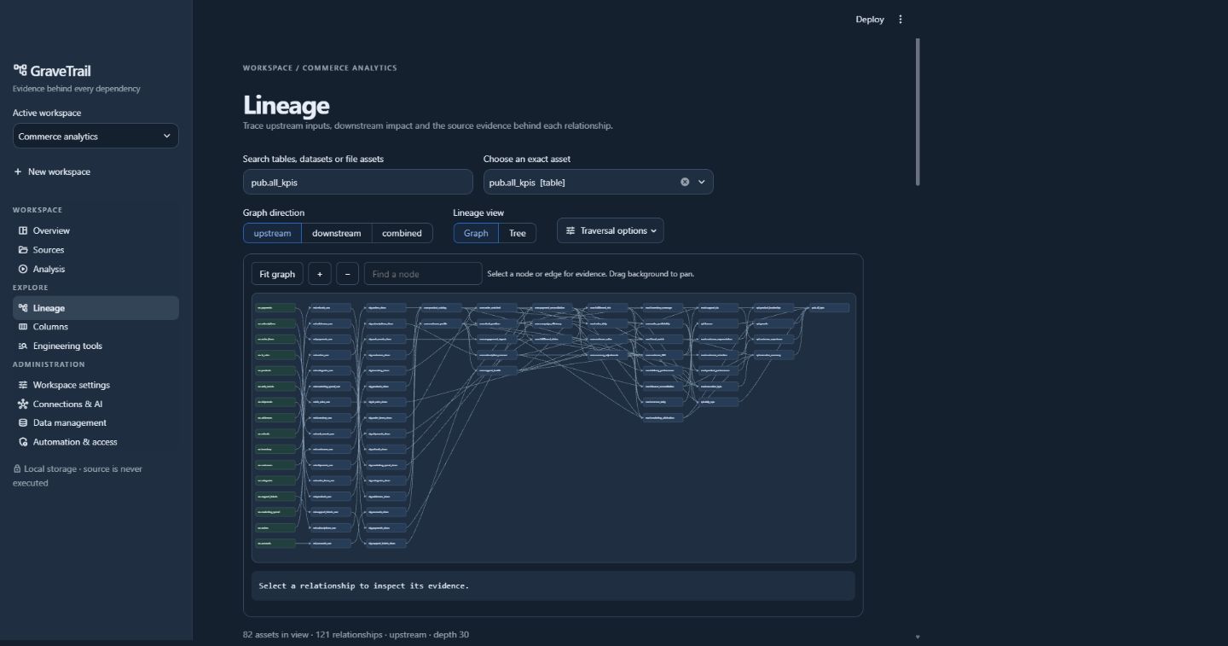Image resolution: width=1228 pixels, height=646 pixels.
Task: Expand the Traversal options chevron
Action: point(654,230)
